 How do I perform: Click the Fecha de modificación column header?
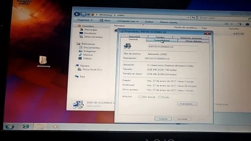pos(186,27)
